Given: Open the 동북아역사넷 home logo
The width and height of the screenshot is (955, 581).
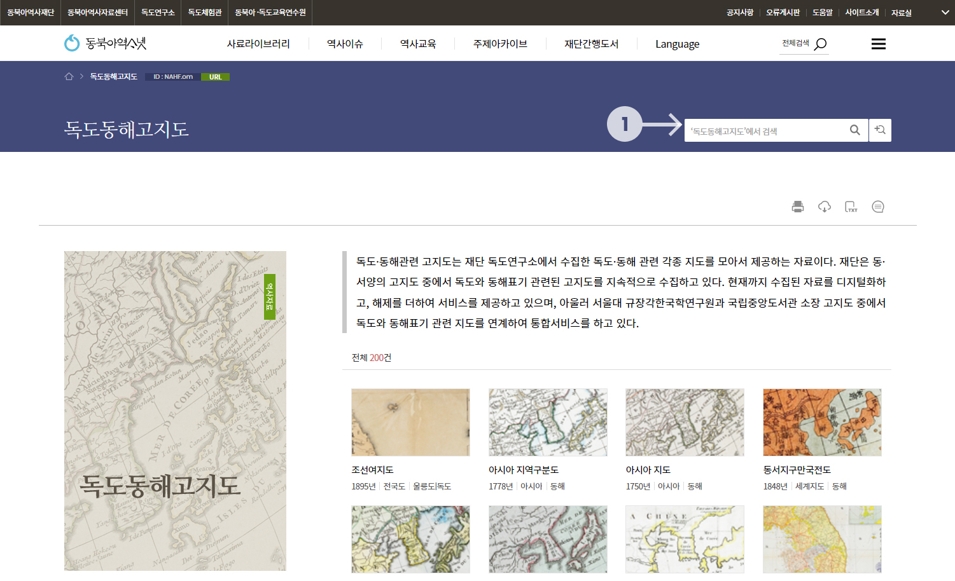Looking at the screenshot, I should coord(106,43).
